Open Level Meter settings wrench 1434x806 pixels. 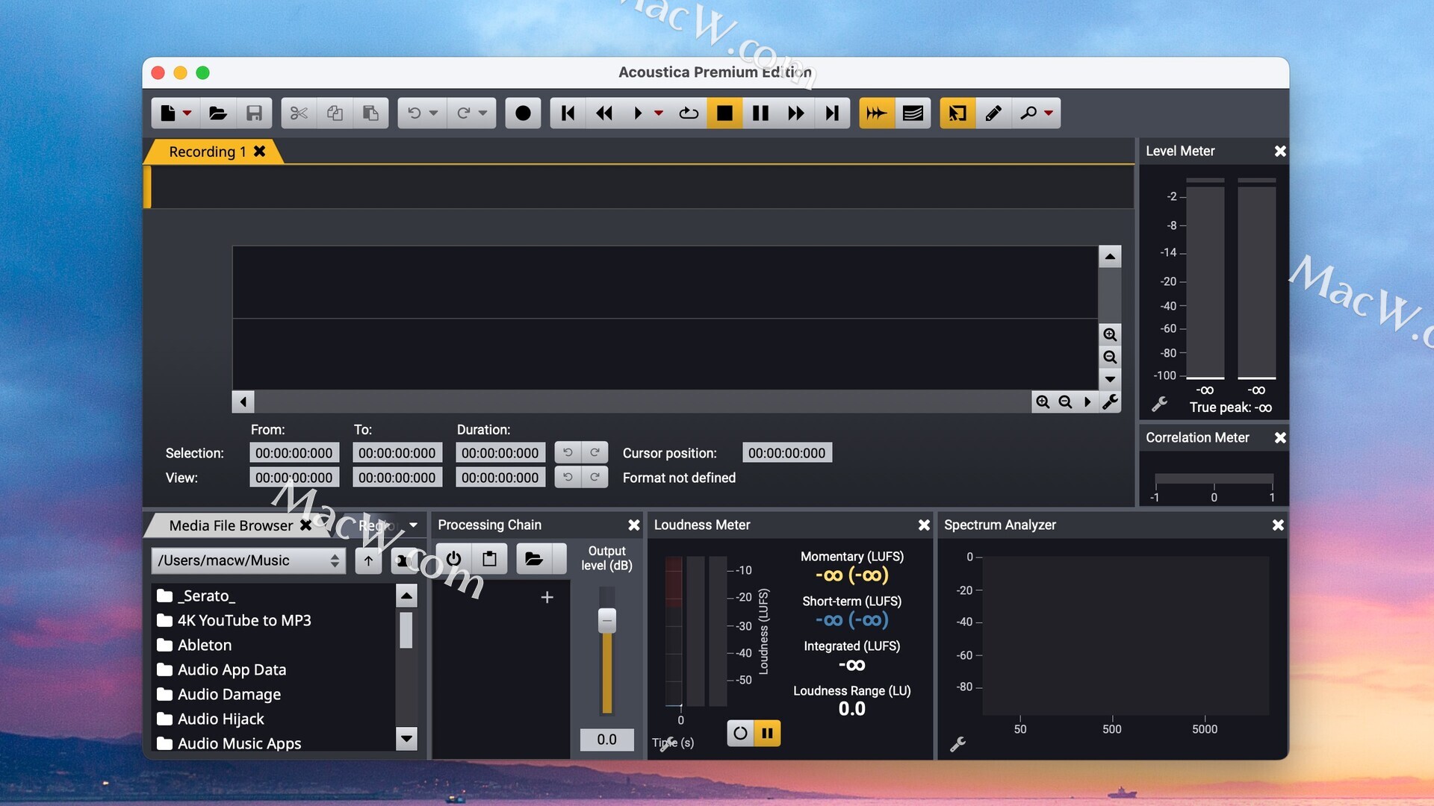1159,404
